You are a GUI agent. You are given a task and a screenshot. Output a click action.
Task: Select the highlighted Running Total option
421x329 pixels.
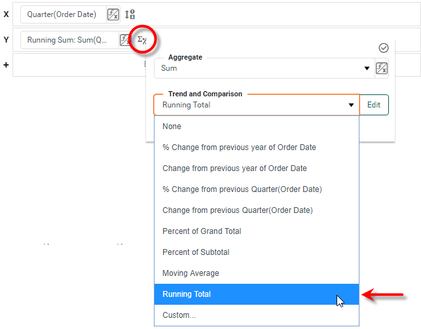point(187,294)
